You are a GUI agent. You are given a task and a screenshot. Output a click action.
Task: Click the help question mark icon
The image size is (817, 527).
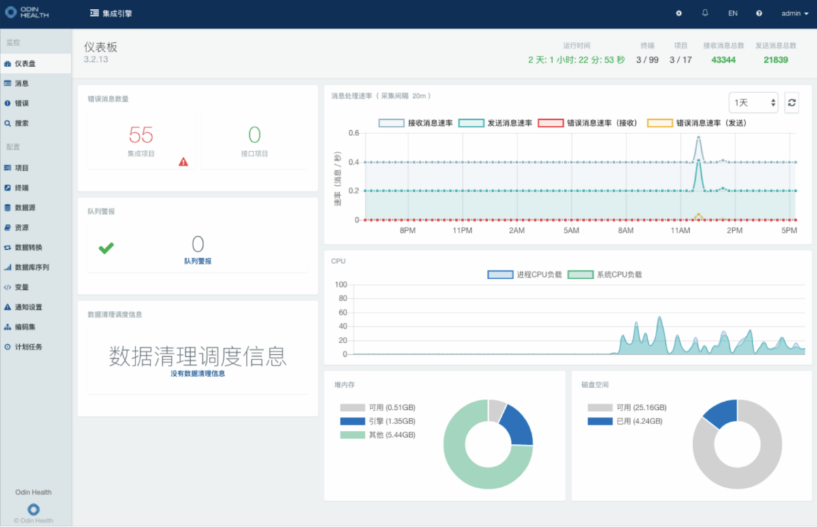pyautogui.click(x=758, y=14)
